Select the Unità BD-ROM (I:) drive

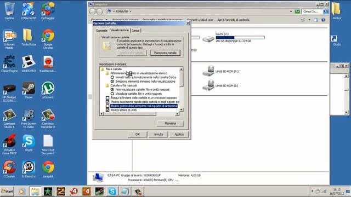point(220,85)
